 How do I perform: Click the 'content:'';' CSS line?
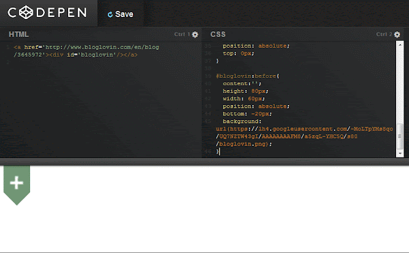coord(242,84)
